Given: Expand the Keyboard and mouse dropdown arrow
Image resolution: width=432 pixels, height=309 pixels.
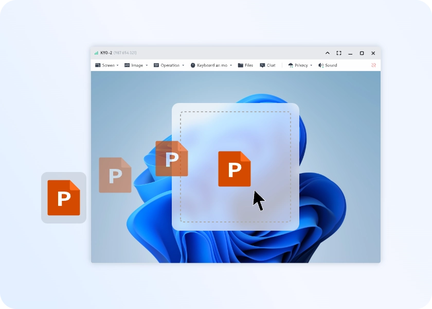Looking at the screenshot, I should 231,65.
